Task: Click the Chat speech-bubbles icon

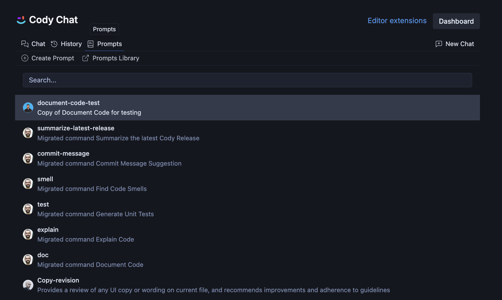Action: coord(25,44)
